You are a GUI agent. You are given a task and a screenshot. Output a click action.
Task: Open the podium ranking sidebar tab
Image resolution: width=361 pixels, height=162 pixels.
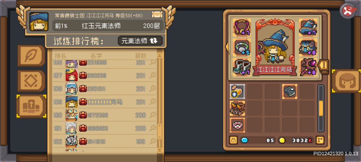click(x=31, y=106)
